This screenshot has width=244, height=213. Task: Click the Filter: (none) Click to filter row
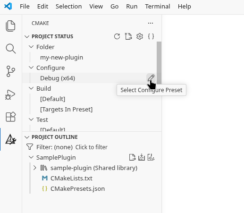(x=92, y=147)
